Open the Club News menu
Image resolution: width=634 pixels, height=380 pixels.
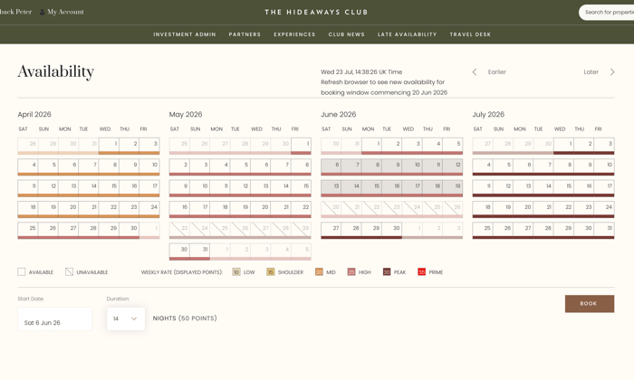click(x=347, y=34)
